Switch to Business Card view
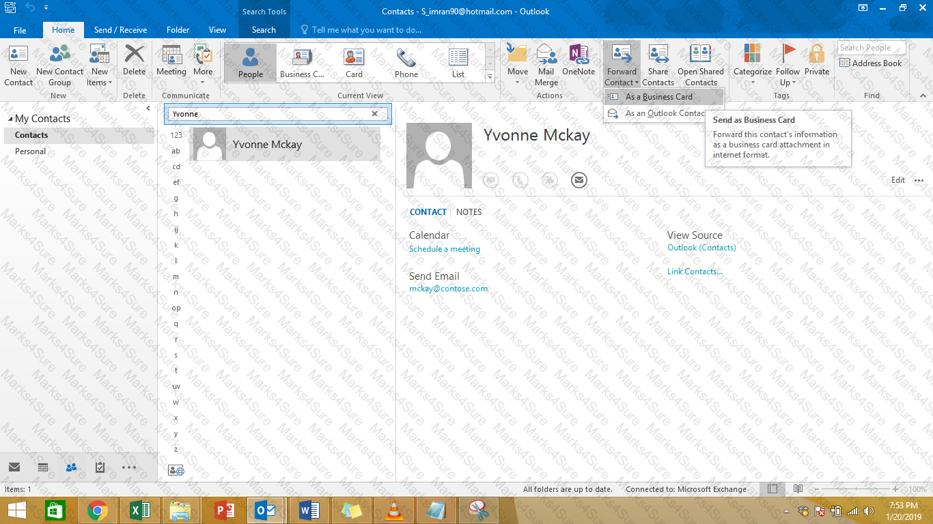The height and width of the screenshot is (524, 933). point(303,63)
